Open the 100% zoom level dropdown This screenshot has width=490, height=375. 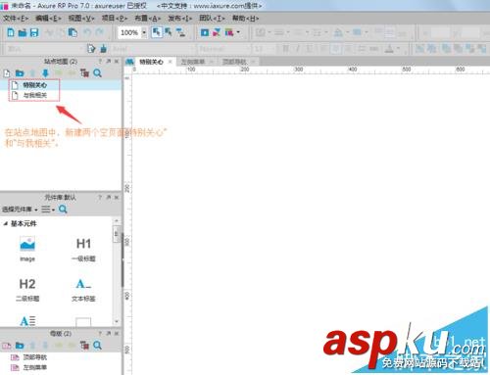click(x=144, y=32)
